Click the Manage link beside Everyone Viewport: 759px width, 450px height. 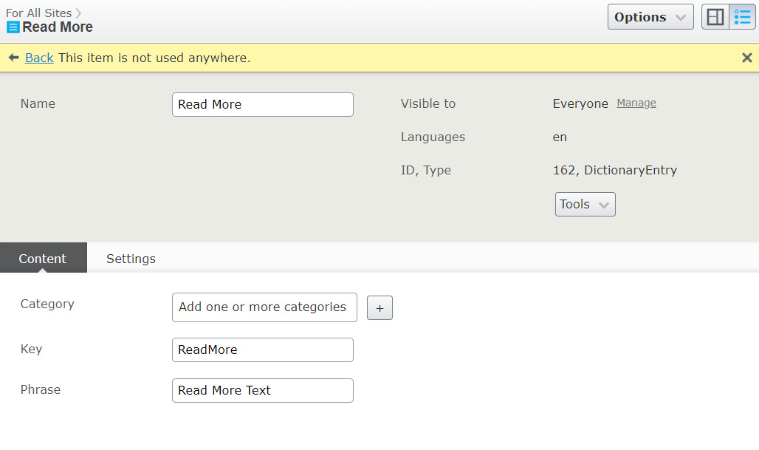coord(636,103)
